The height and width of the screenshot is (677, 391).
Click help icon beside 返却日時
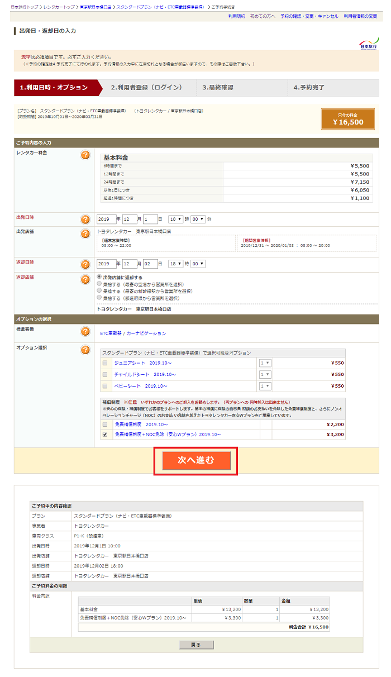(85, 264)
